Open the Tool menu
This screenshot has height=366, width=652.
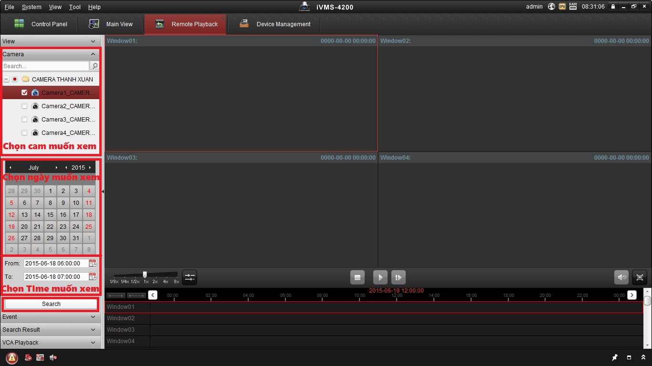point(74,7)
